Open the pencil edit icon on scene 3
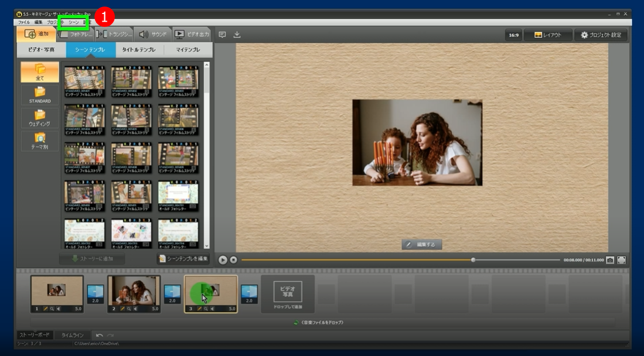Viewport: 644px width, 356px height. [x=198, y=309]
